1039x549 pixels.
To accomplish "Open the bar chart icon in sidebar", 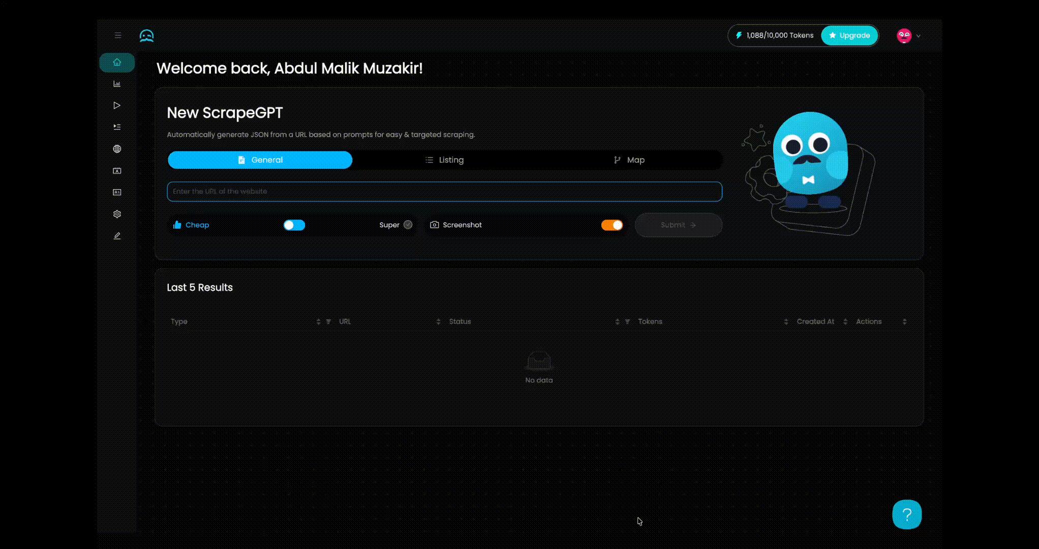I will point(117,84).
